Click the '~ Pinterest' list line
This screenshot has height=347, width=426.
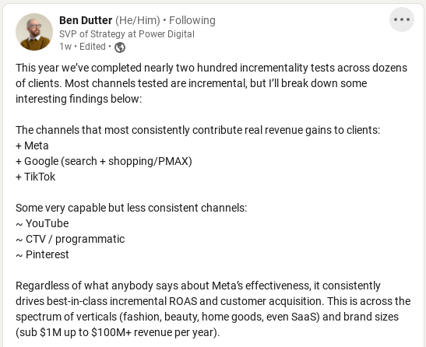tap(42, 254)
